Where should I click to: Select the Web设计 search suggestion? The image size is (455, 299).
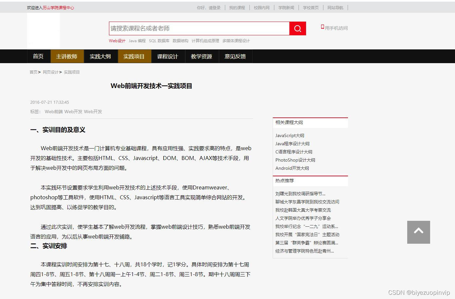click(117, 41)
